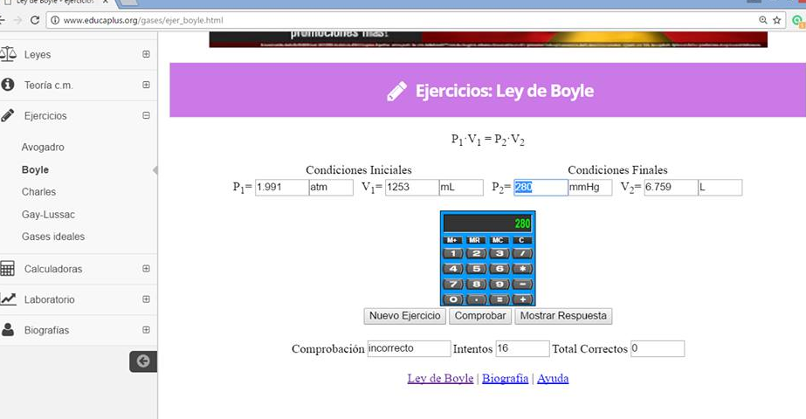Image resolution: width=806 pixels, height=419 pixels.
Task: Click the Total Correctos field
Action: tap(658, 348)
